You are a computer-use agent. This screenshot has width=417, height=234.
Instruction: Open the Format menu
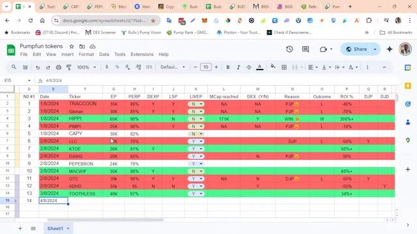86,55
